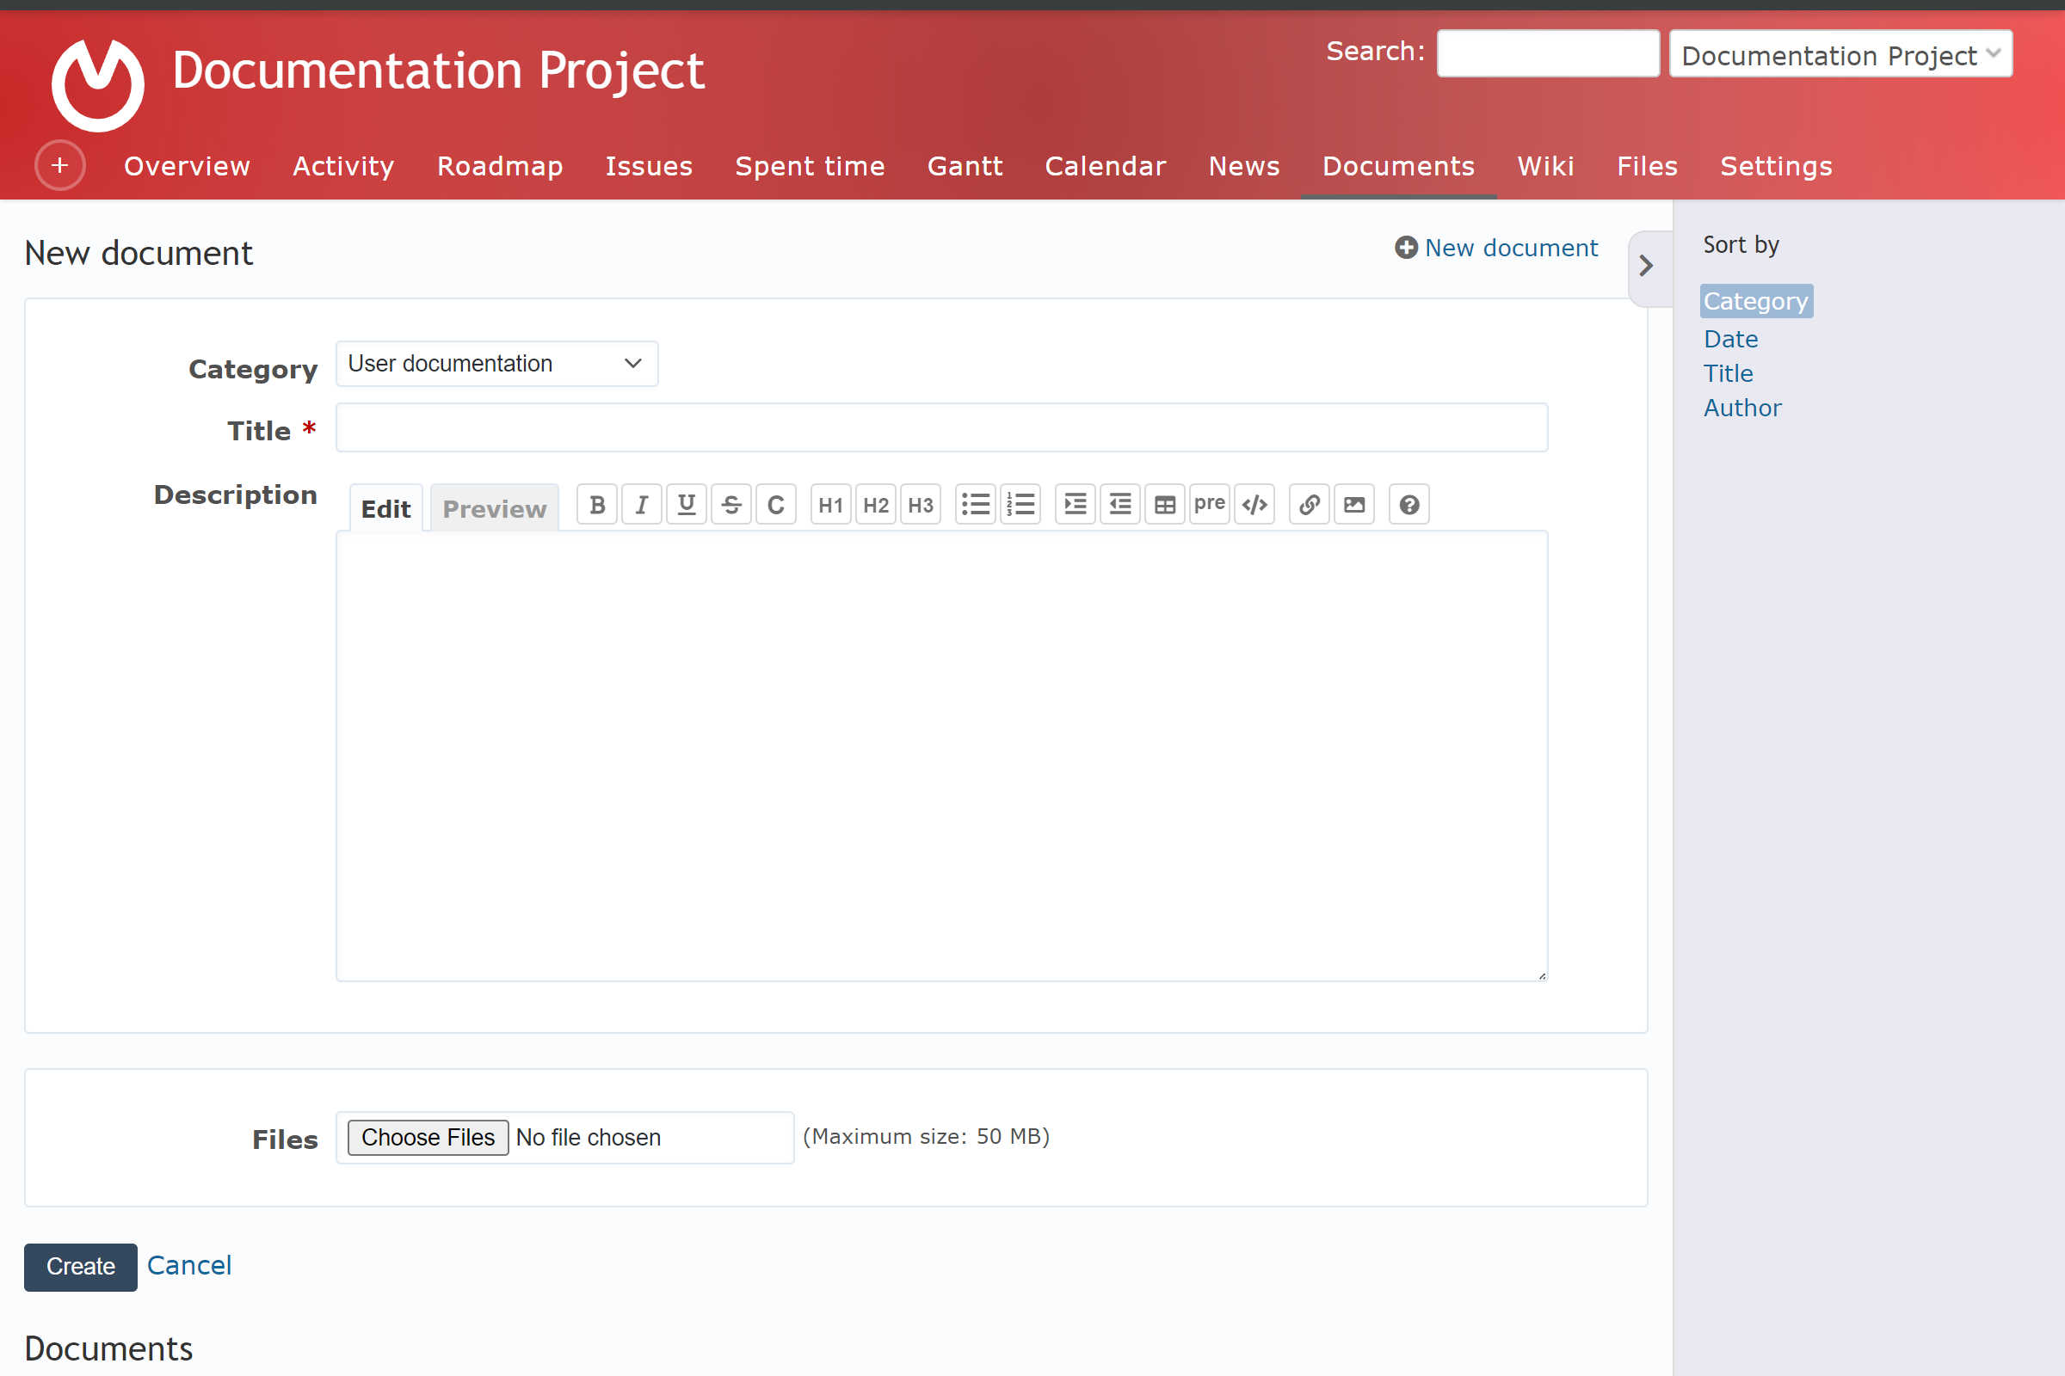Apply Italic formatting in description toolbar
Image resolution: width=2065 pixels, height=1376 pixels.
pos(642,505)
